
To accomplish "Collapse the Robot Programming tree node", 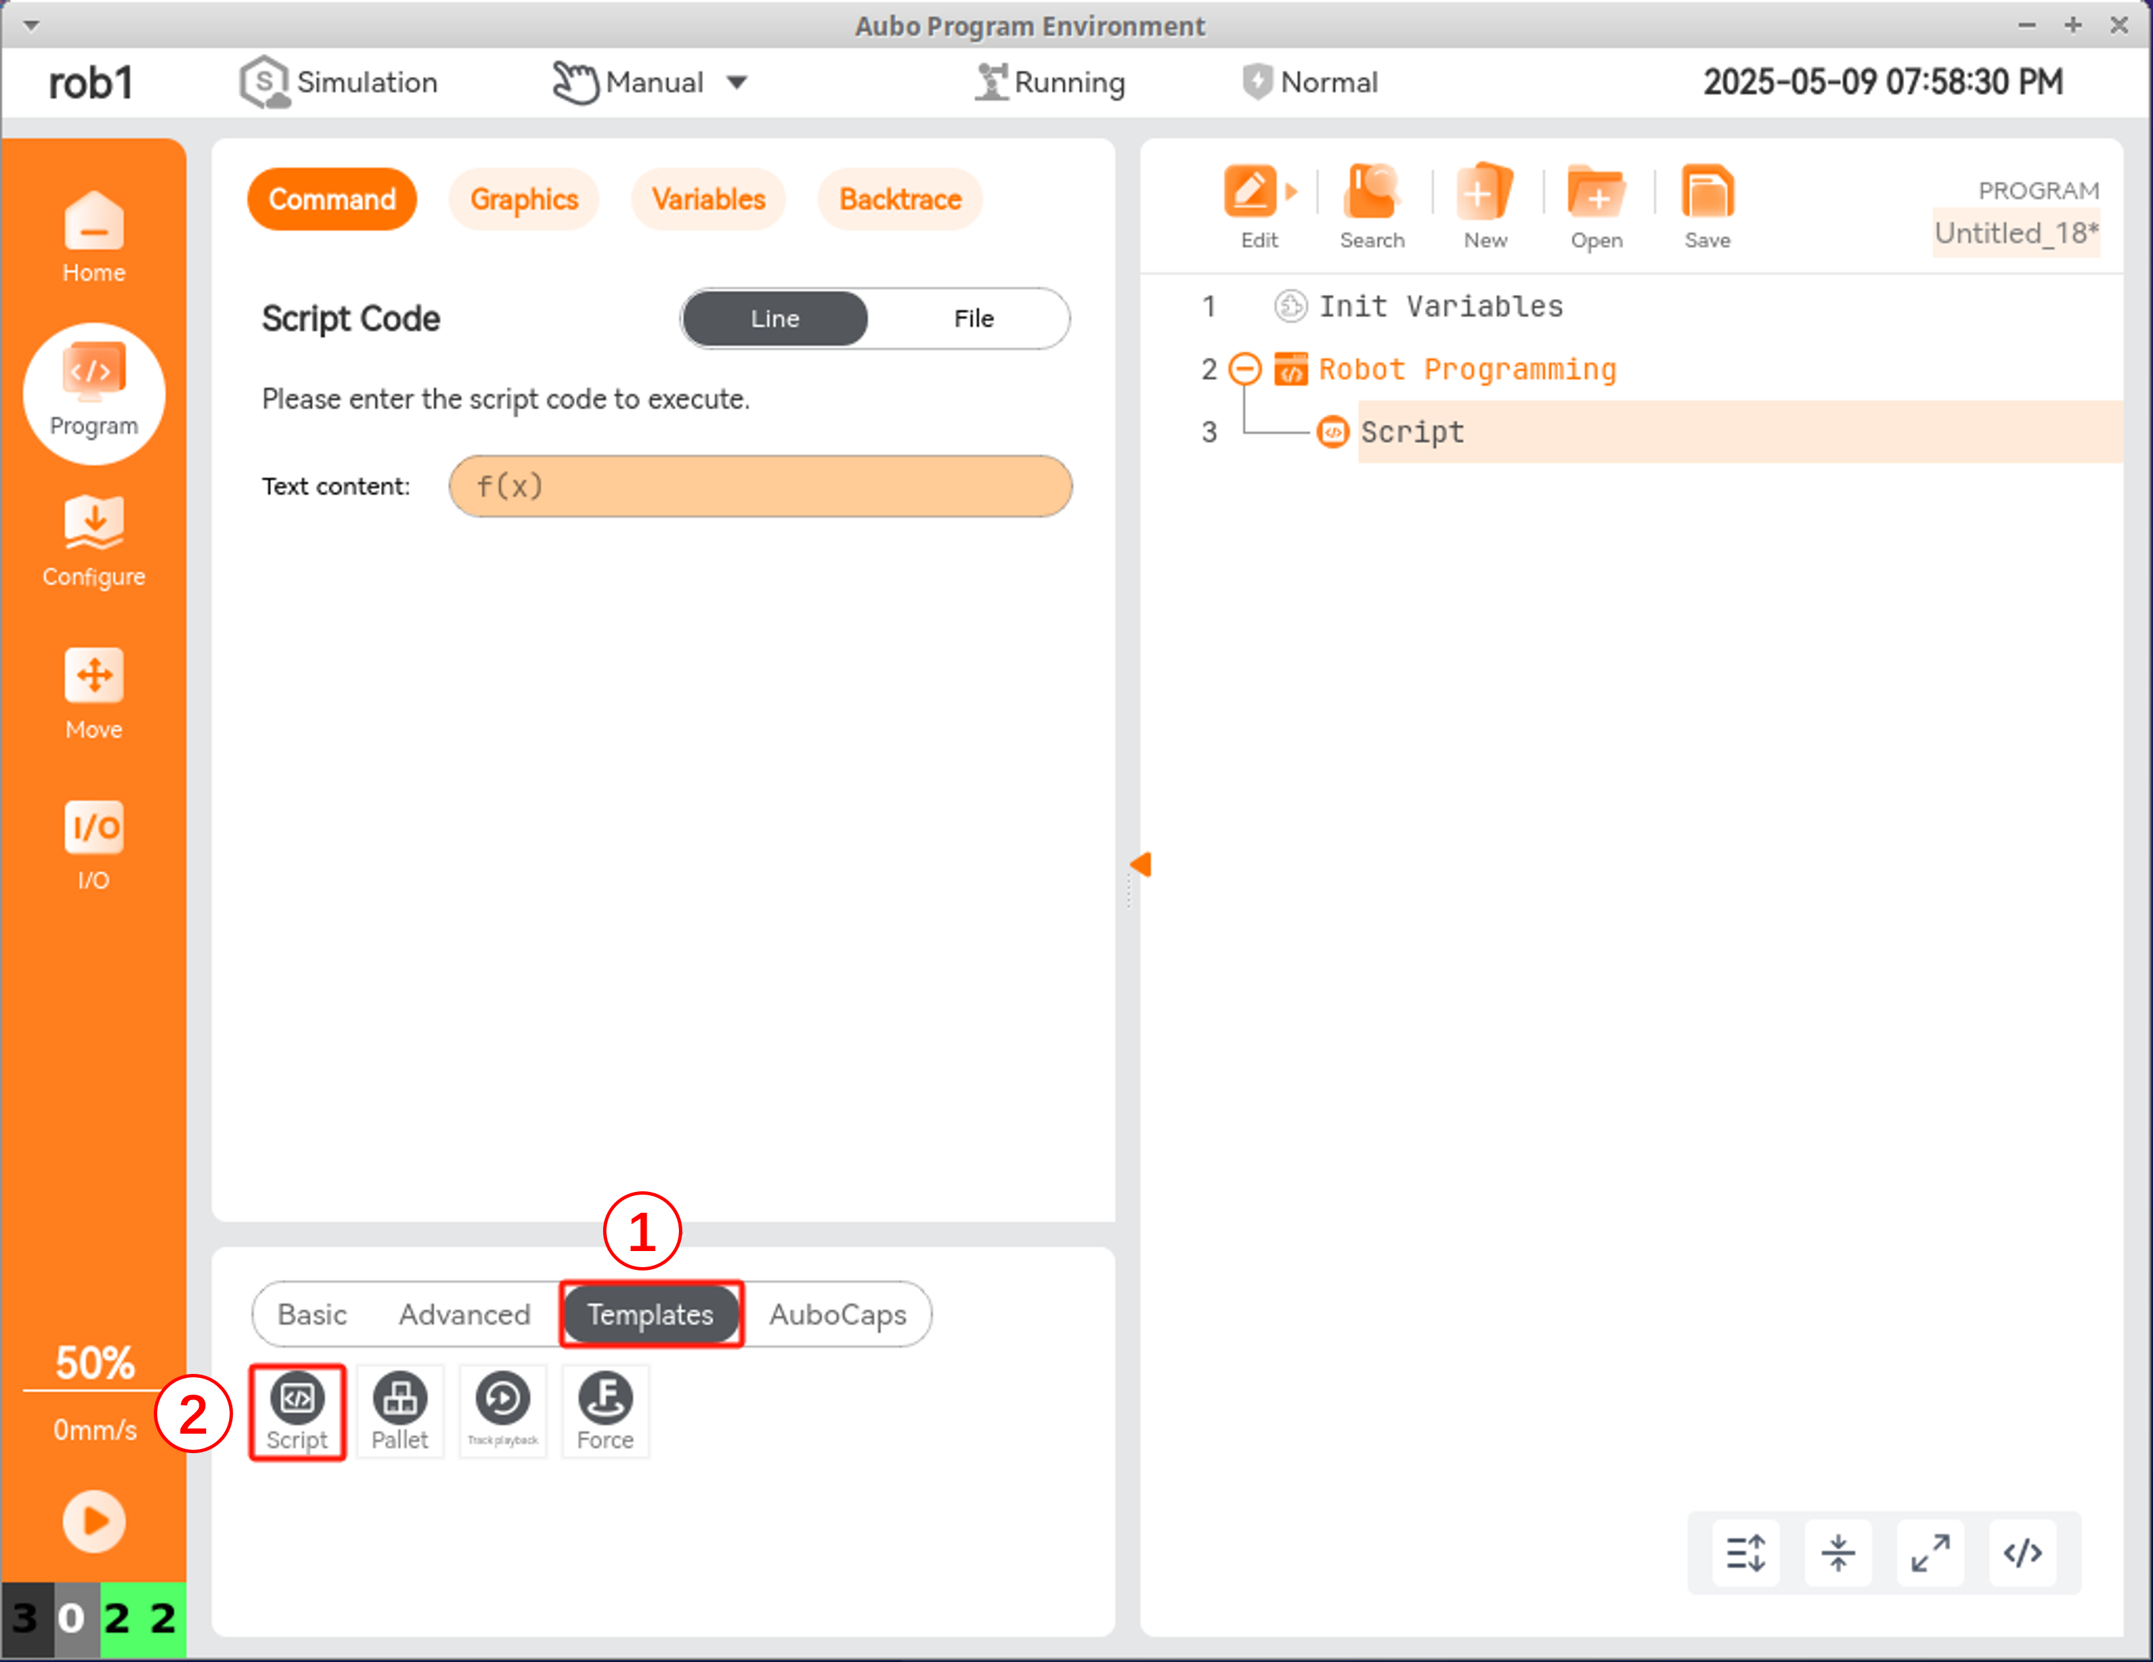I will point(1245,369).
